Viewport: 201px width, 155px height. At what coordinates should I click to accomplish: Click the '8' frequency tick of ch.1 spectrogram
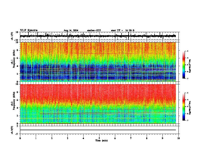18,50
